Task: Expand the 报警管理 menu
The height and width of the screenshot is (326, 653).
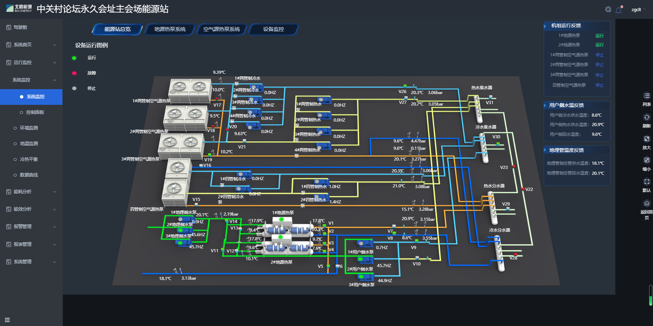Action: click(x=31, y=227)
